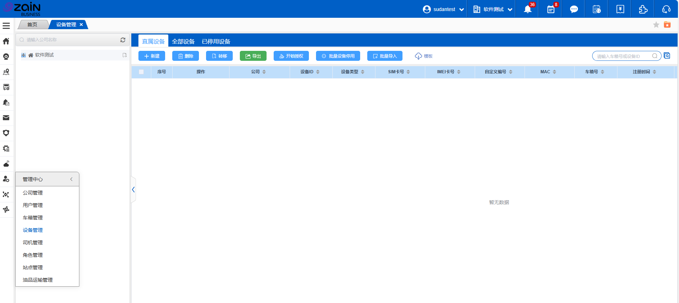Collapse the left company panel with arrow handle

[133, 190]
